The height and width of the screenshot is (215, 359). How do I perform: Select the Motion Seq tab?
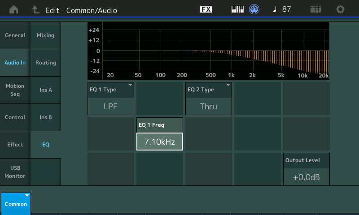pos(15,90)
